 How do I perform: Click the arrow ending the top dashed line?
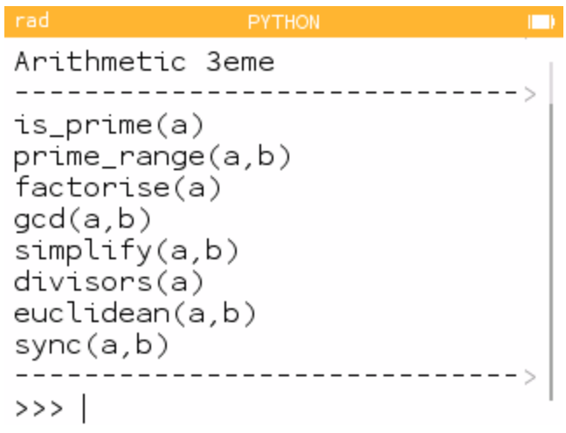point(530,94)
